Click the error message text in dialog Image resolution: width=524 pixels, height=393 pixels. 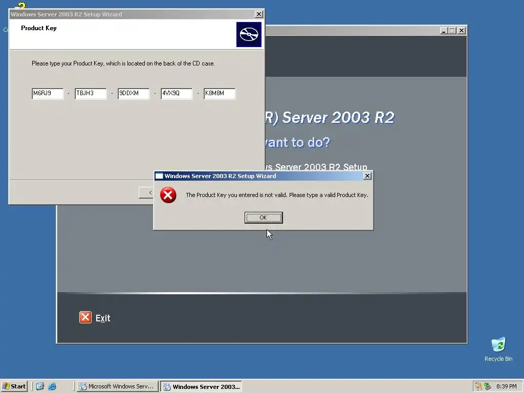pos(277,195)
